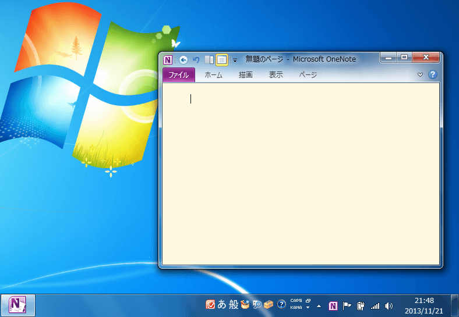Image resolution: width=459 pixels, height=317 pixels.
Task: Open OneNote from the taskbar button
Action: (x=17, y=305)
